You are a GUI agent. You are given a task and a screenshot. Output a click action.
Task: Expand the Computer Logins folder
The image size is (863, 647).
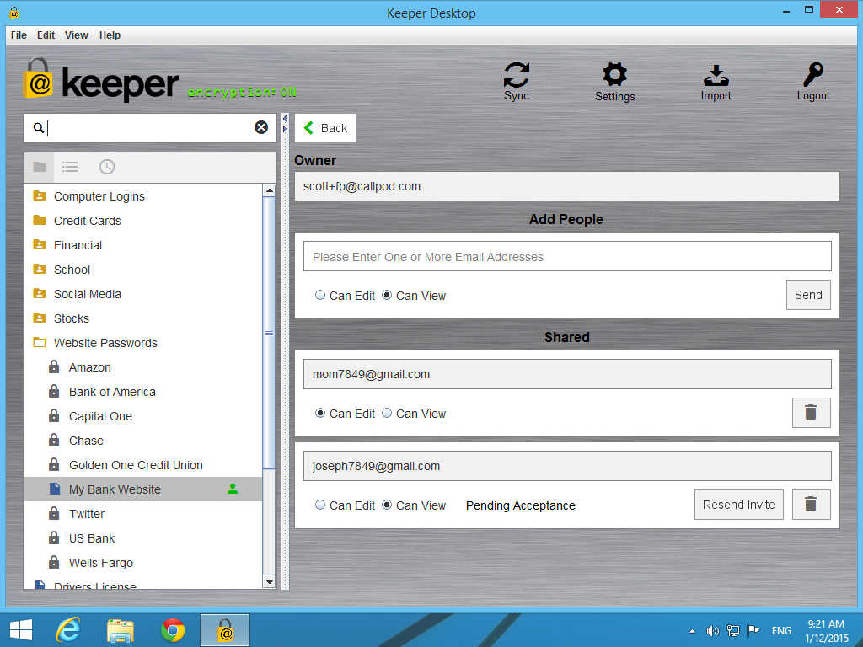pyautogui.click(x=39, y=195)
